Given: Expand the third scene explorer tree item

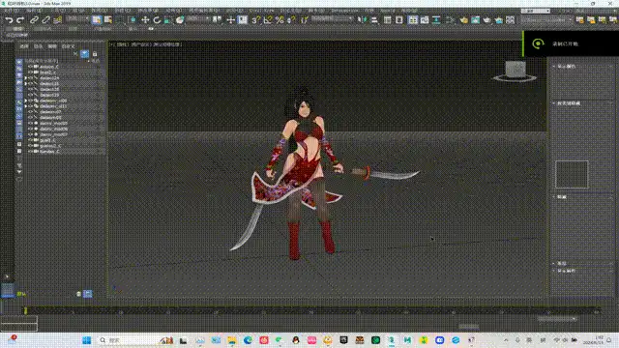Looking at the screenshot, I should [x=26, y=78].
